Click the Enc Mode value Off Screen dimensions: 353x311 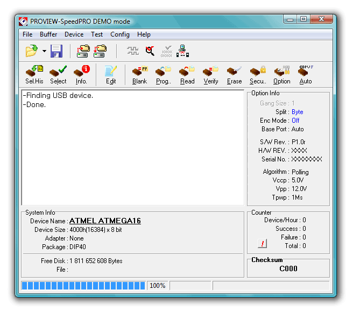click(295, 121)
